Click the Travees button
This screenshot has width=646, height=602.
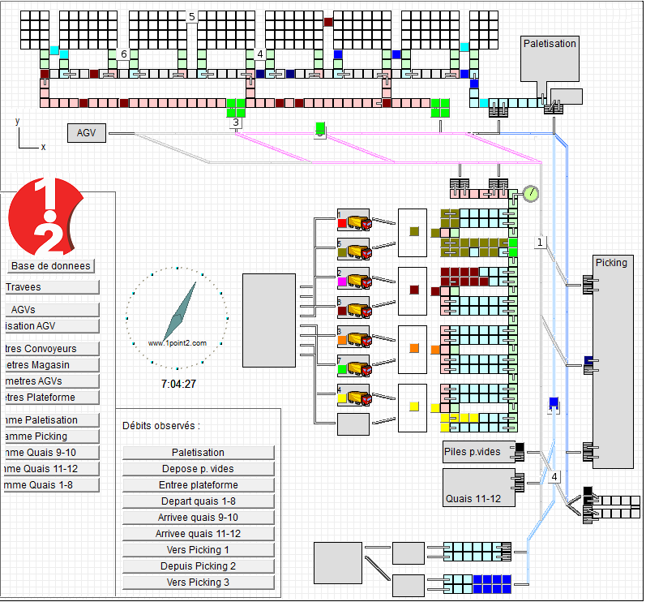(x=50, y=287)
